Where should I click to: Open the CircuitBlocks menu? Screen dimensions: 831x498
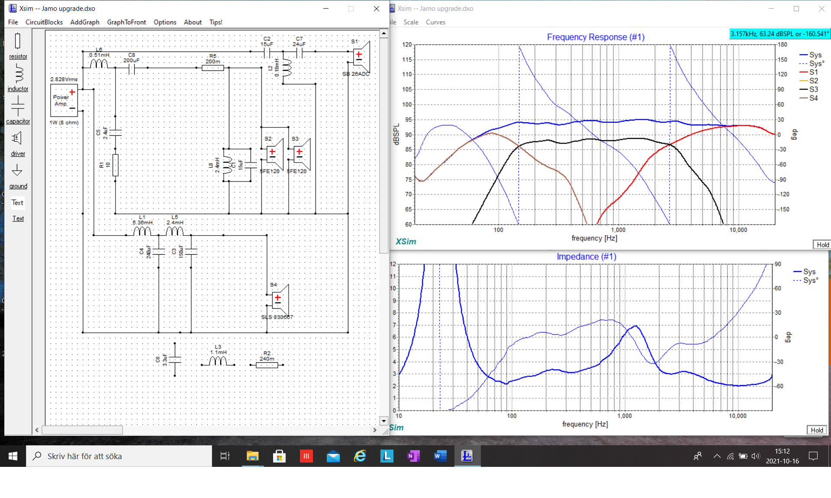tap(44, 22)
